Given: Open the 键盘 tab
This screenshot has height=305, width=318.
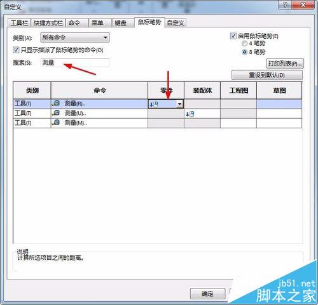Looking at the screenshot, I should pyautogui.click(x=123, y=23).
